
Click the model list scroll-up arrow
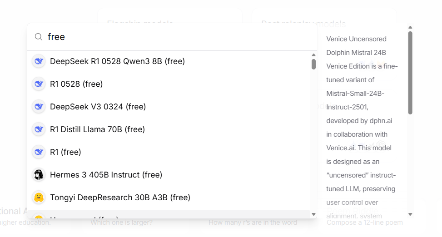coord(313,55)
